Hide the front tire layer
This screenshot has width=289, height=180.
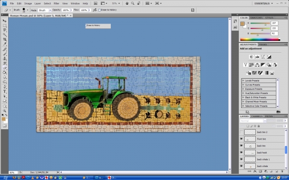point(241,139)
